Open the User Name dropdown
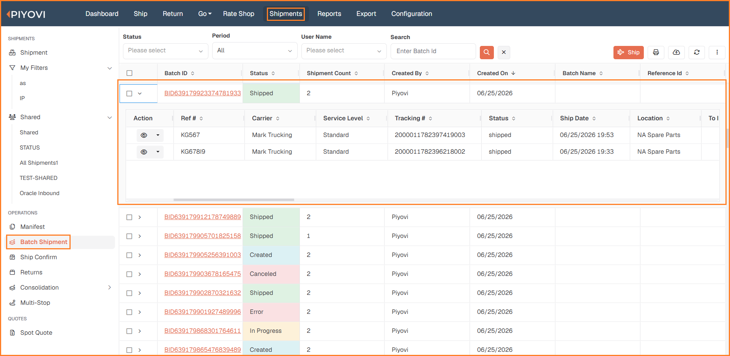Viewport: 730px width, 356px height. (x=344, y=51)
